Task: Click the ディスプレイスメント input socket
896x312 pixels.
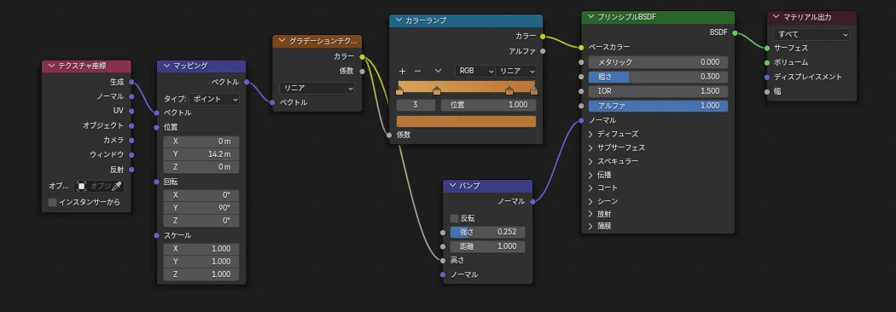Action: (767, 77)
